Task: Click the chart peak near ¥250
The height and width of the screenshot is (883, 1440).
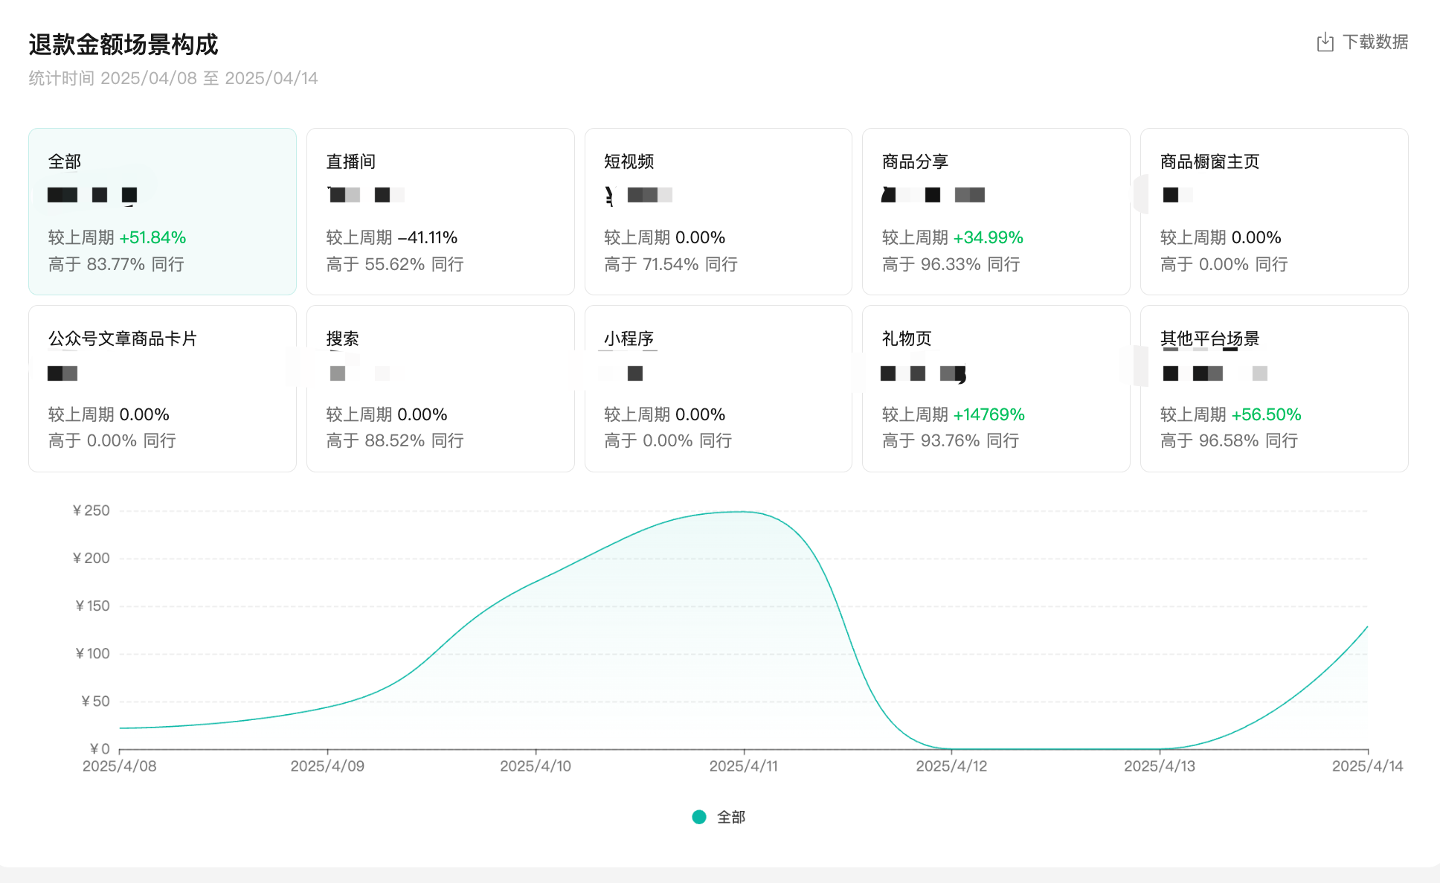Action: click(742, 512)
